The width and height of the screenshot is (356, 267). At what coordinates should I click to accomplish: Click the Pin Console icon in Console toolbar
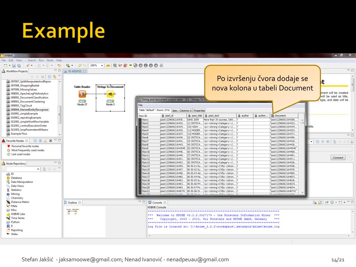pyautogui.click(x=326, y=203)
